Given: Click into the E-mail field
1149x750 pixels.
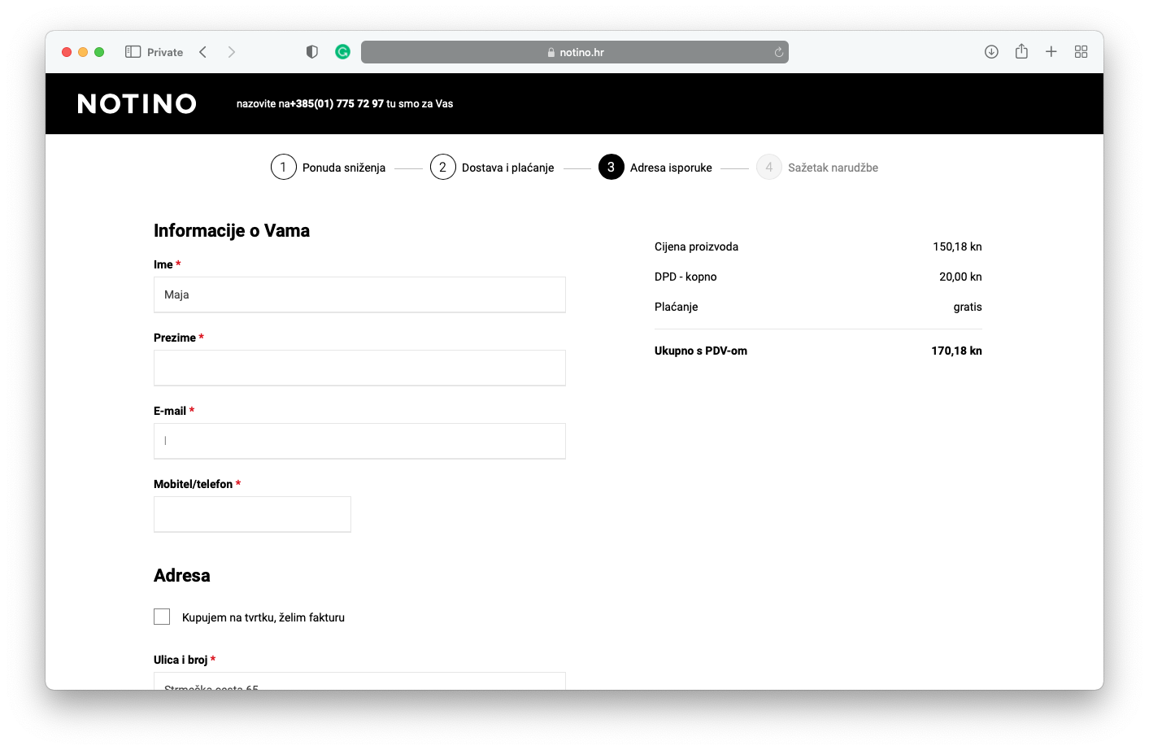Looking at the screenshot, I should tap(359, 441).
